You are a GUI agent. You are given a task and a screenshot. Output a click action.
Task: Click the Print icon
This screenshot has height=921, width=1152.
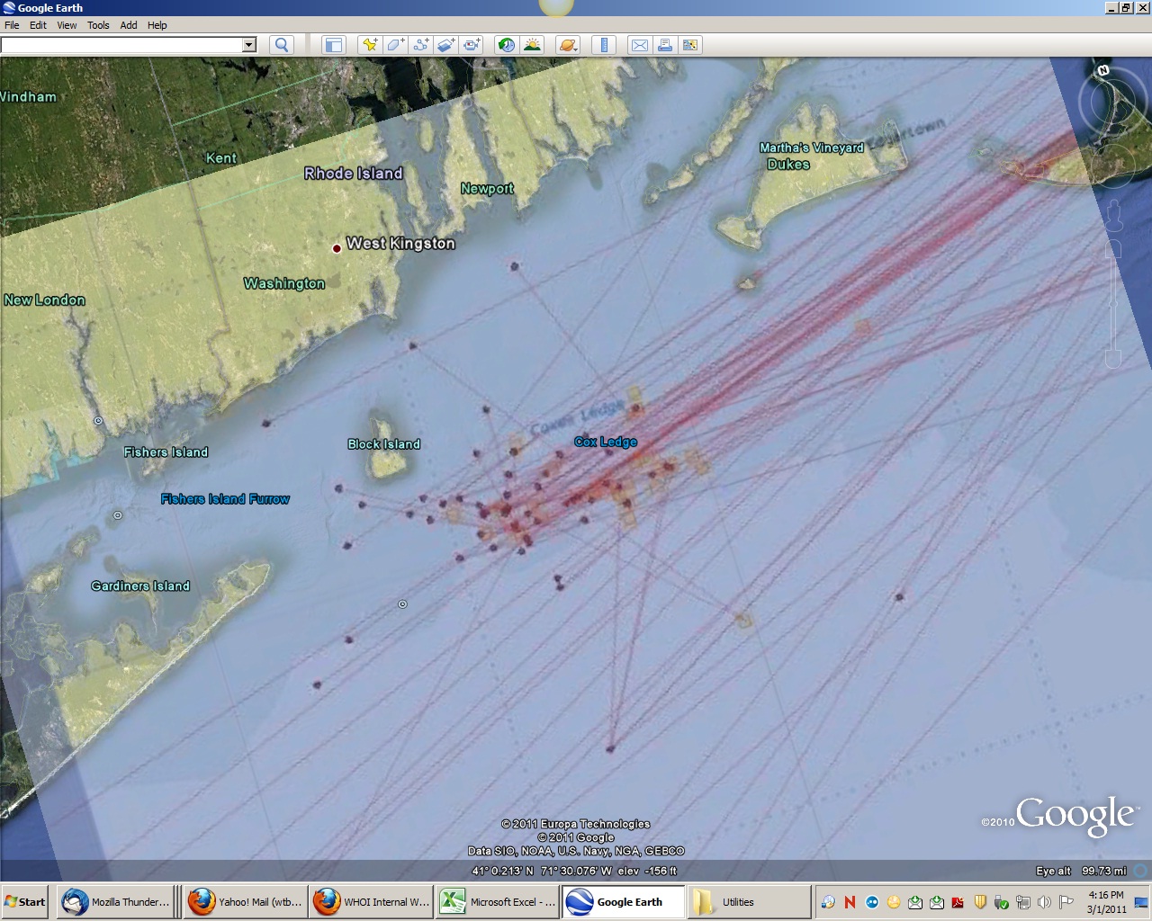pyautogui.click(x=665, y=45)
